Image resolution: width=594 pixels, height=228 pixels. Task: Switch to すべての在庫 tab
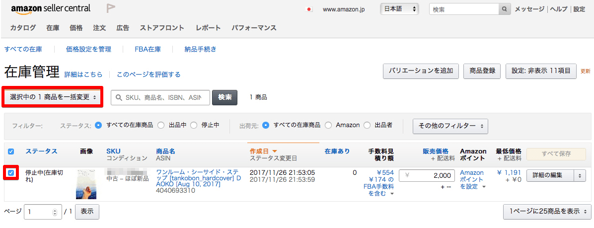[x=23, y=49]
